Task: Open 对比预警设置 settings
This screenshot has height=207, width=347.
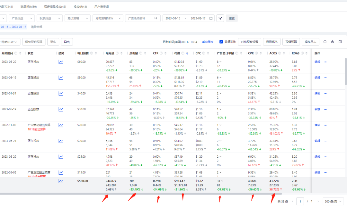Action: point(249,42)
